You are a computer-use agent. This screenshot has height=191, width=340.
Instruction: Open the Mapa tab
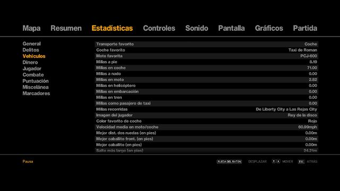31,28
